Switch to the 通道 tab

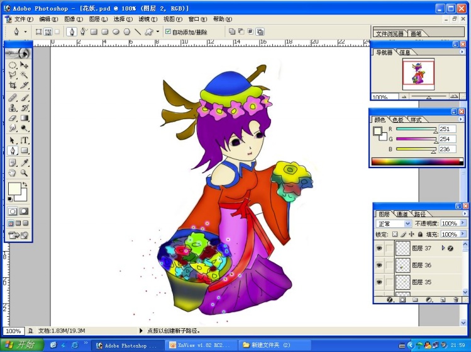click(402, 214)
